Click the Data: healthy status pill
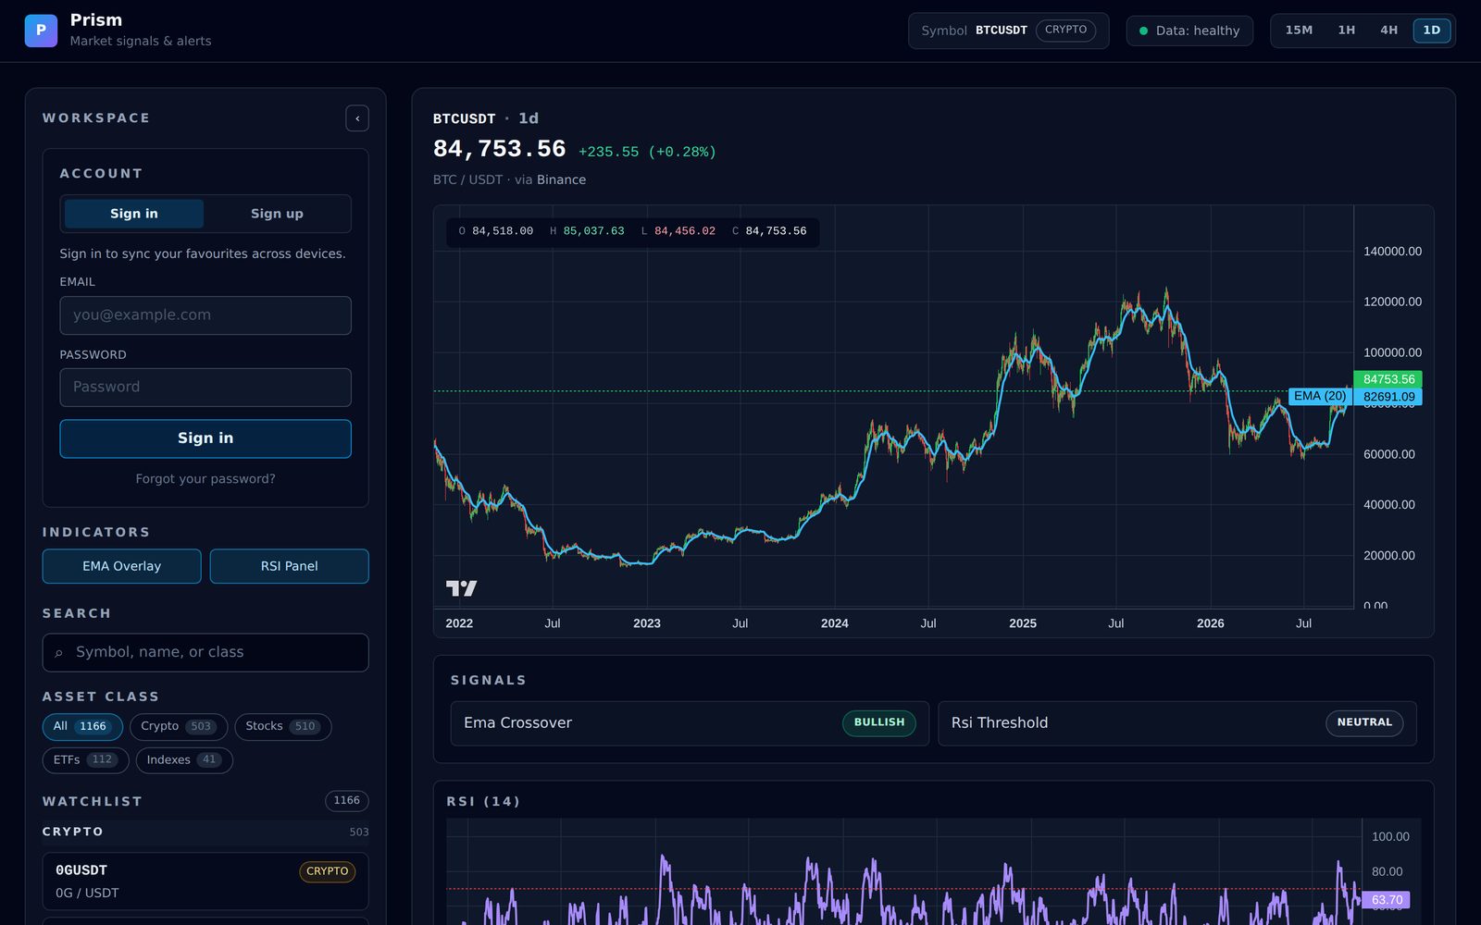The height and width of the screenshot is (925, 1481). 1189,31
